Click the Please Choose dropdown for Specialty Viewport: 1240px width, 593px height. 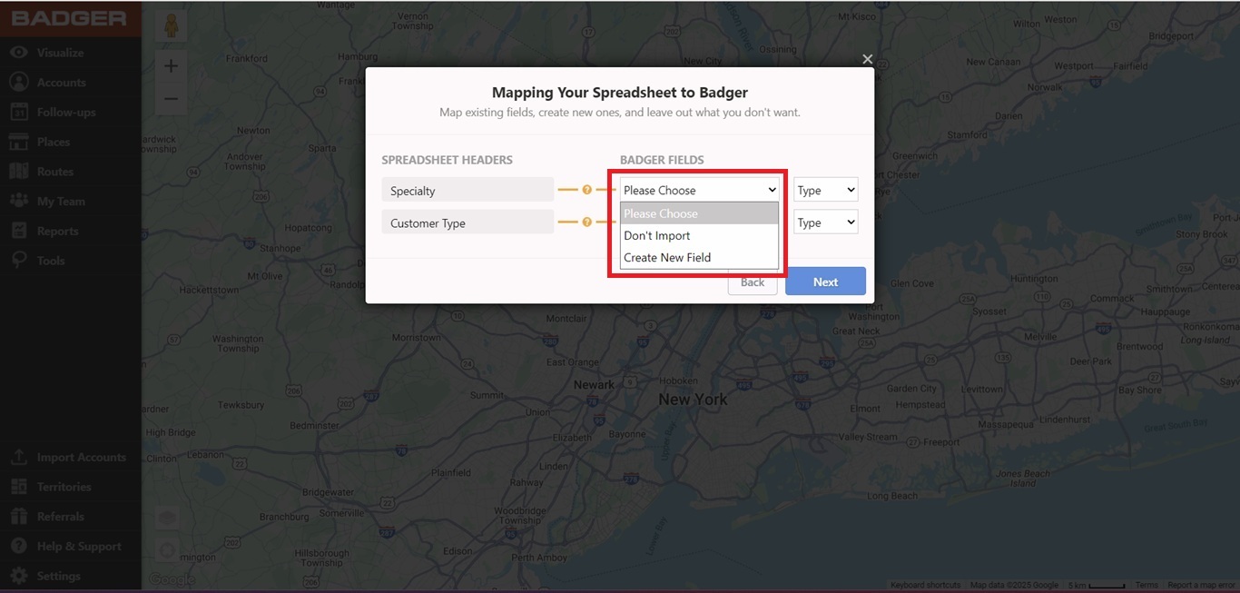click(699, 190)
